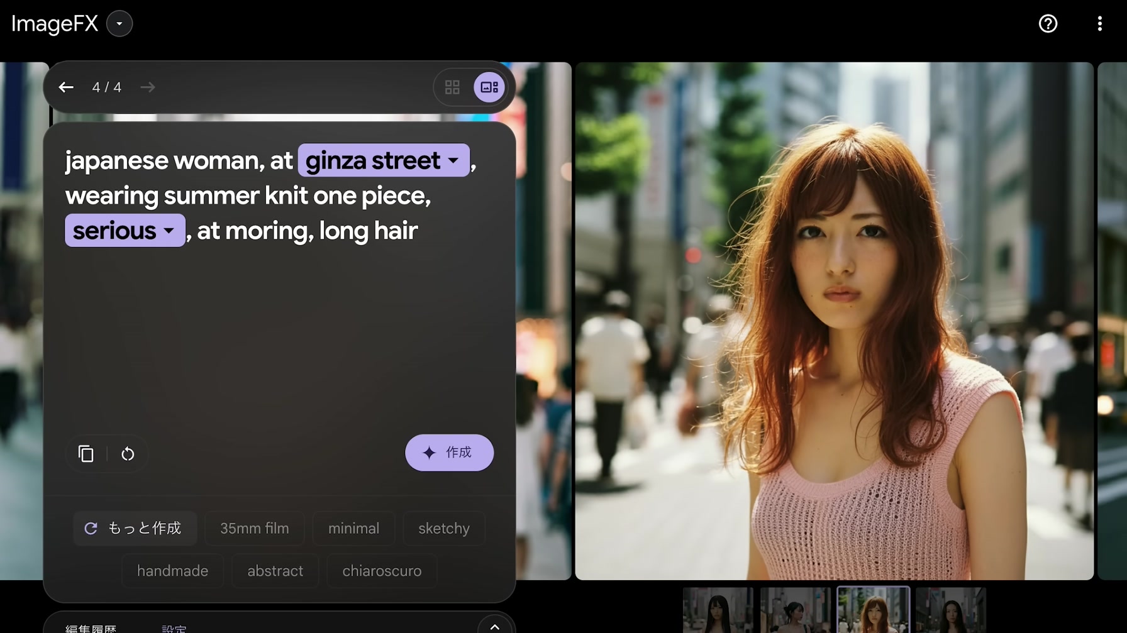Image resolution: width=1127 pixels, height=633 pixels.
Task: Open the ImageFX app switcher dropdown
Action: [119, 24]
